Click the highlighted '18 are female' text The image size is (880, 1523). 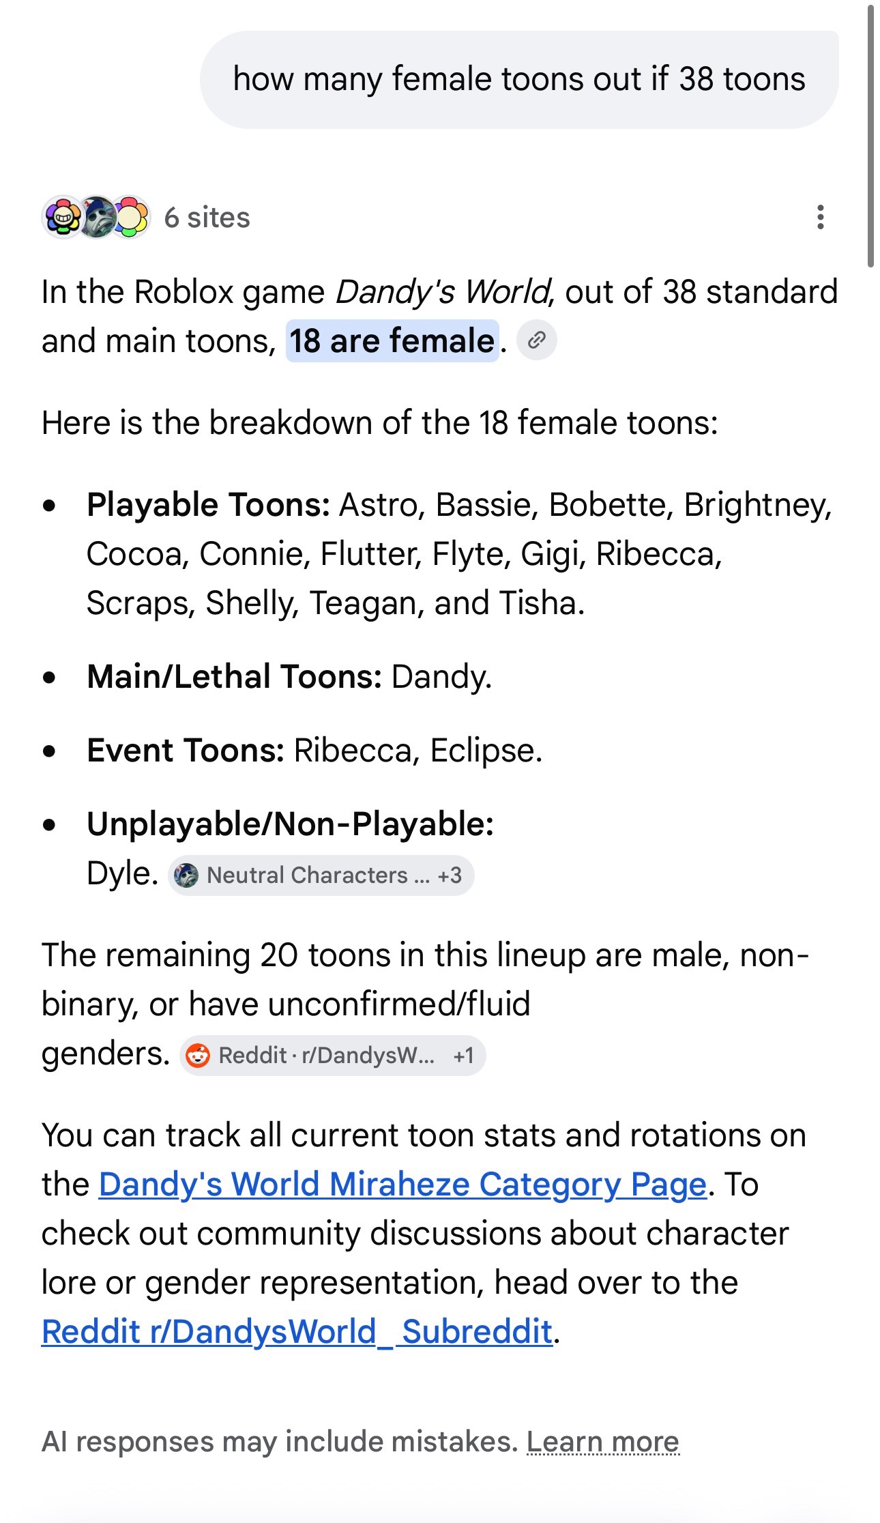coord(392,340)
